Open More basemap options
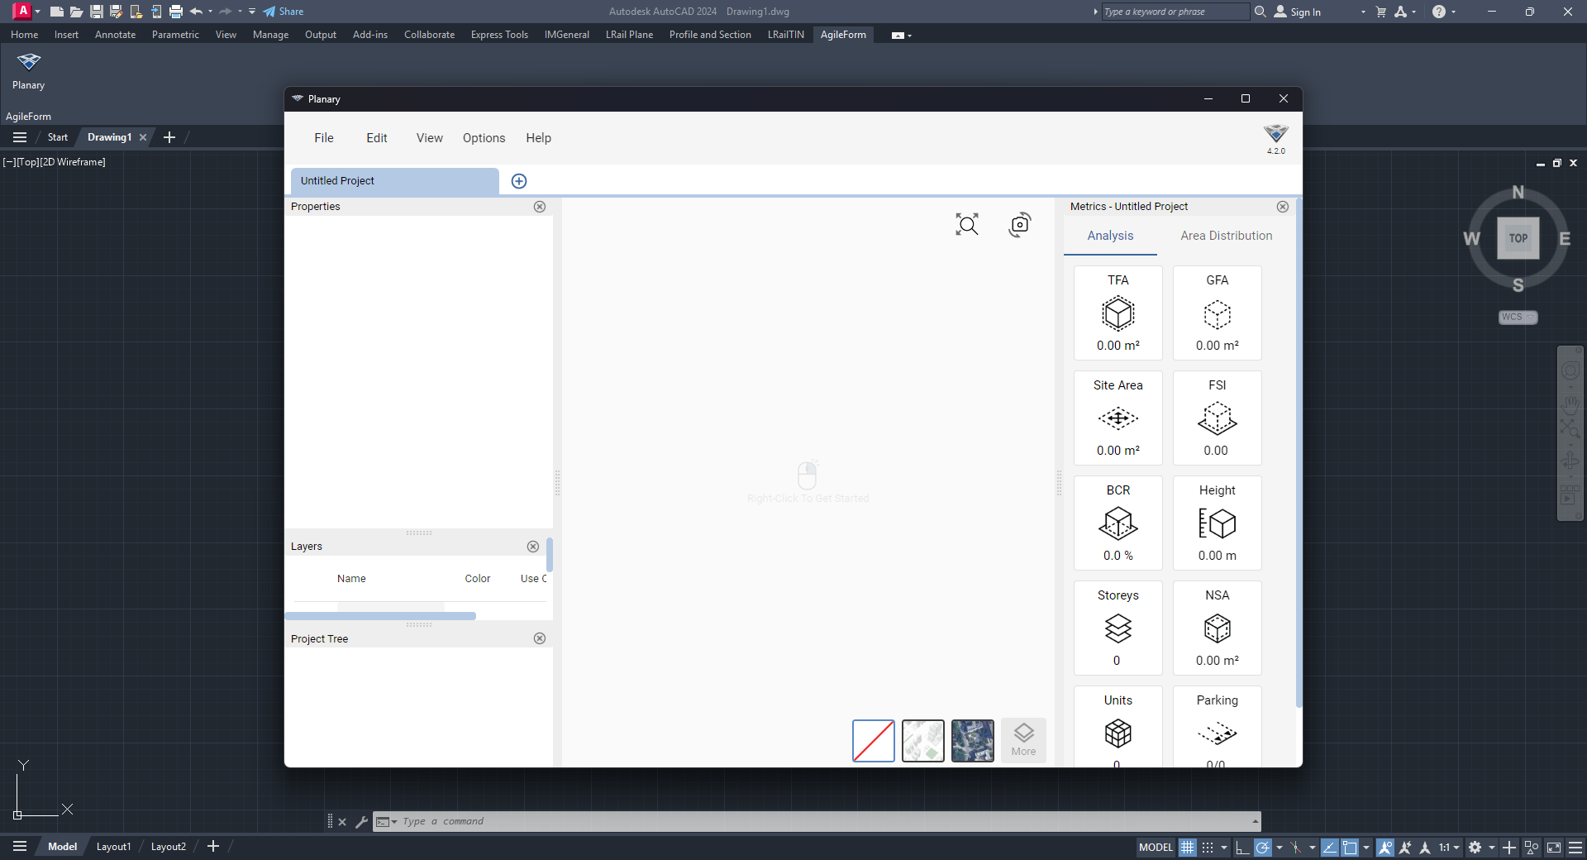This screenshot has height=860, width=1587. click(1023, 741)
